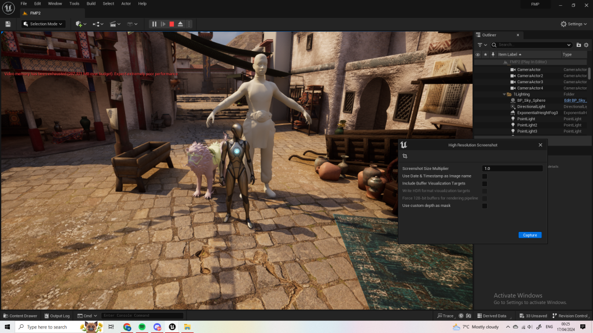Viewport: 593px width, 333px height.
Task: Close the Outliner tab
Action: (518, 35)
